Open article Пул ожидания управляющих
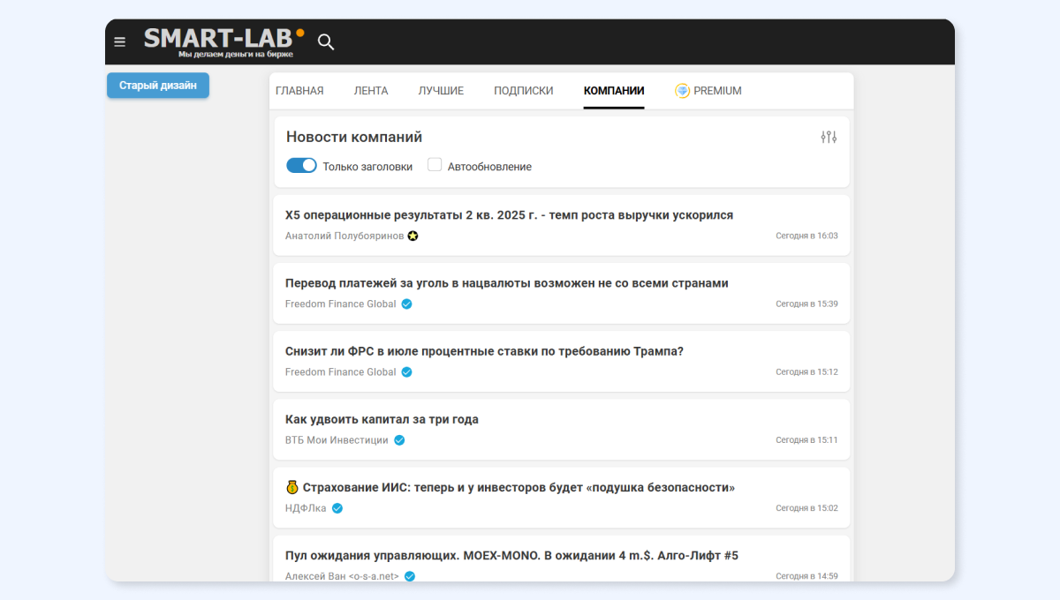This screenshot has width=1060, height=600. [x=511, y=556]
